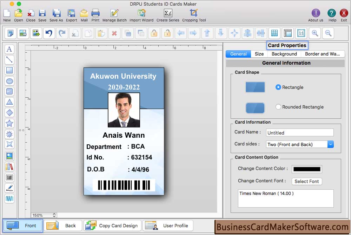Select the Insert Image tool
This screenshot has height=235, width=351.
pos(9,156)
